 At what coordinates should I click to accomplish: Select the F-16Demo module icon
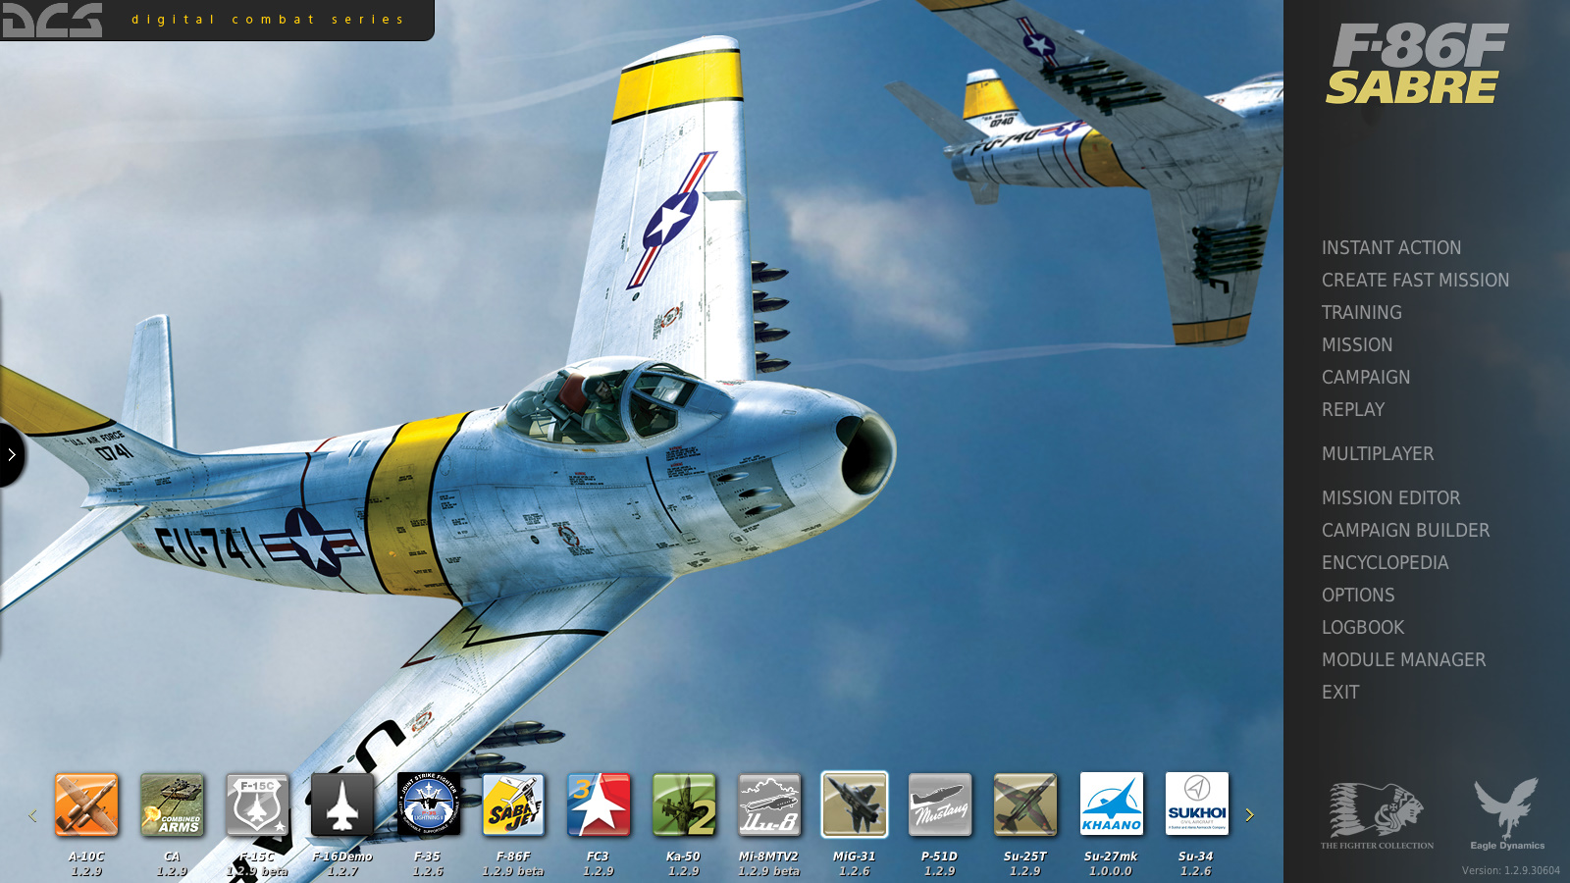tap(342, 805)
